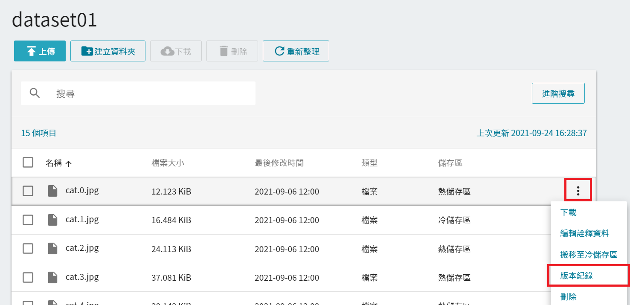Screen dimensions: 630x305
Task: Click the file icon of cat.0.jpg
Action: pos(52,191)
